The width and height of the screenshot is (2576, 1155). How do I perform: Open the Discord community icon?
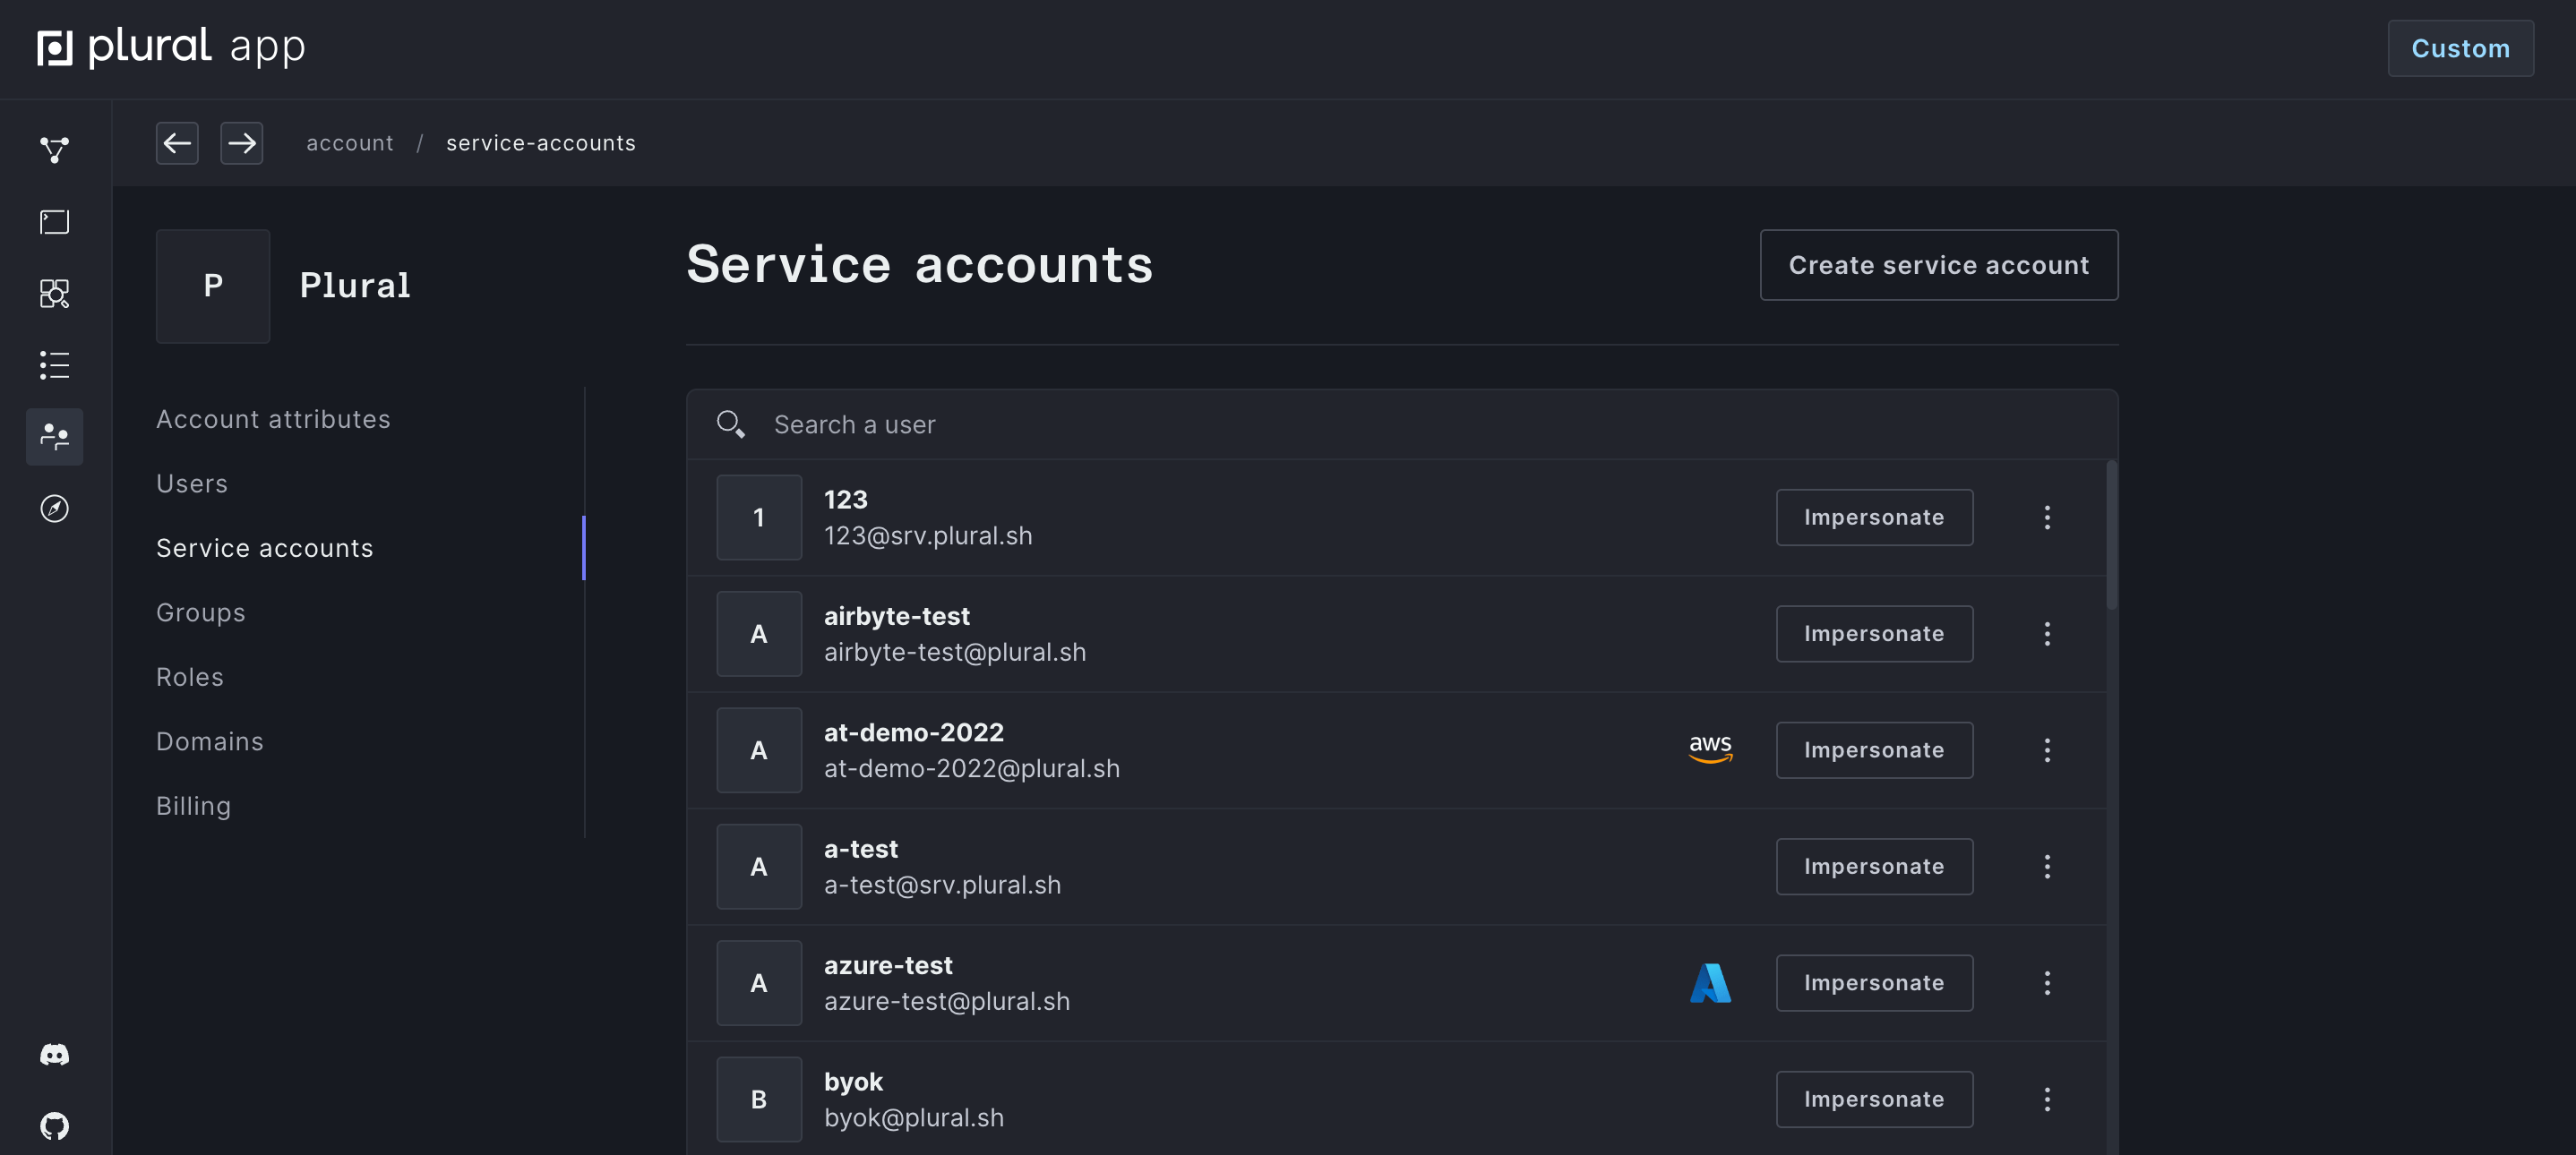[54, 1054]
